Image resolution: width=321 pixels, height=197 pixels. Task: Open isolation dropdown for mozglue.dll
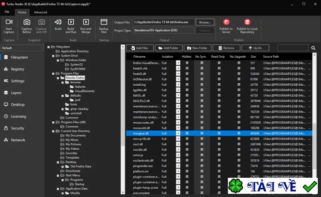pos(178,133)
